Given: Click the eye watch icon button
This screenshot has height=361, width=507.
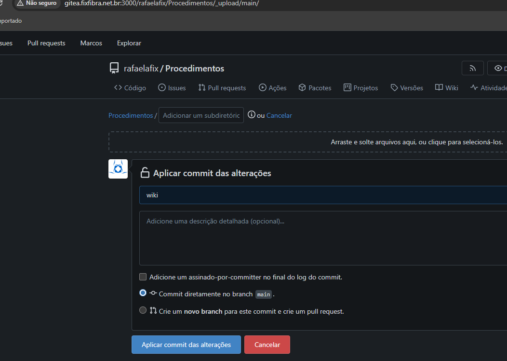Looking at the screenshot, I should (x=498, y=69).
